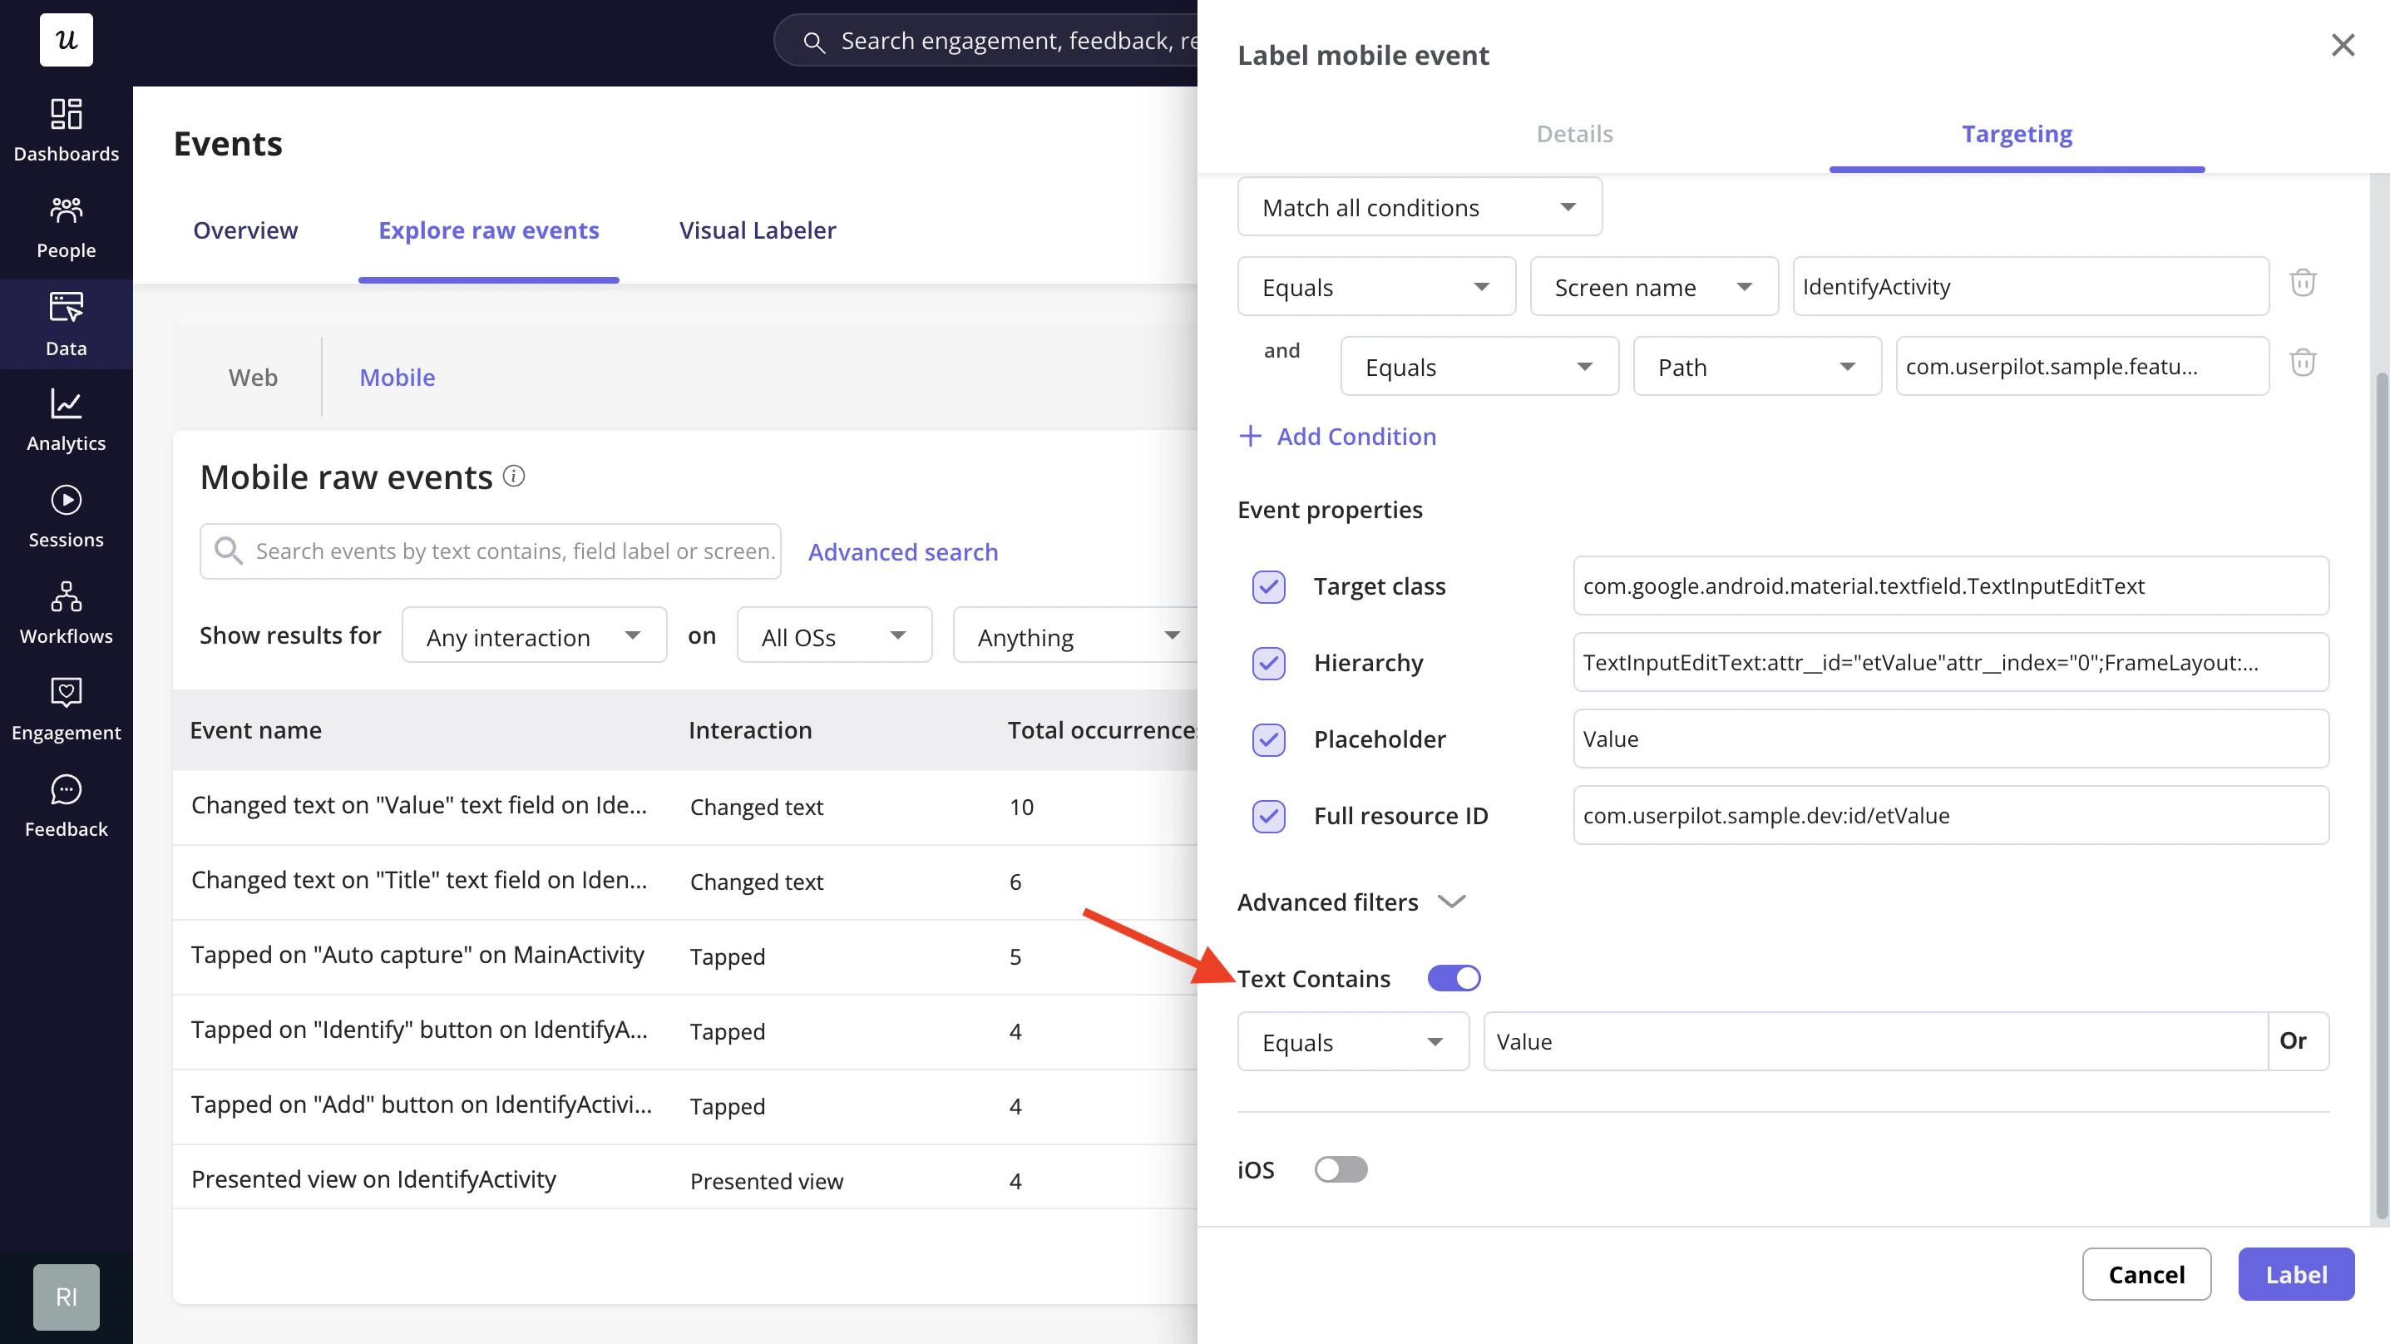Click the Hierarchy value field
Screen dimensions: 2390x1344
(x=1950, y=662)
